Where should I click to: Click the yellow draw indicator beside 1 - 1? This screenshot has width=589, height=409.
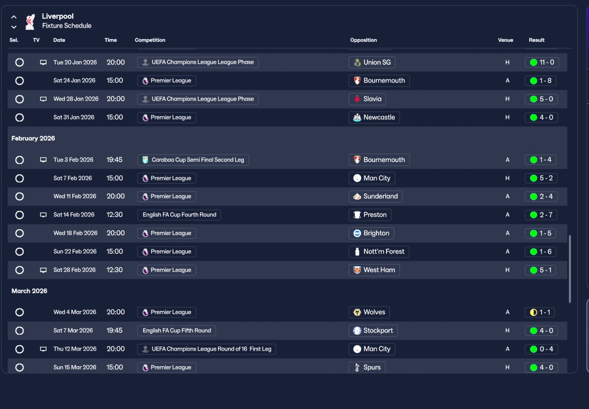(x=534, y=312)
